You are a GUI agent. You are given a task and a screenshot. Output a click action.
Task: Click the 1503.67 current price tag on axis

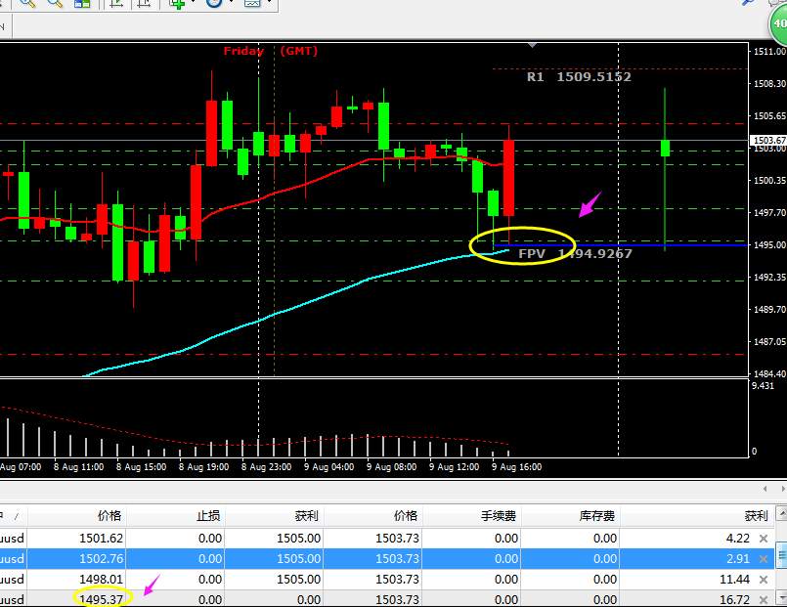[767, 140]
